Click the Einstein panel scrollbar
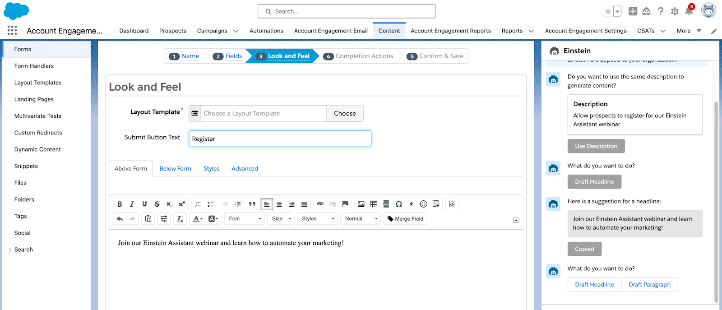 (x=716, y=202)
